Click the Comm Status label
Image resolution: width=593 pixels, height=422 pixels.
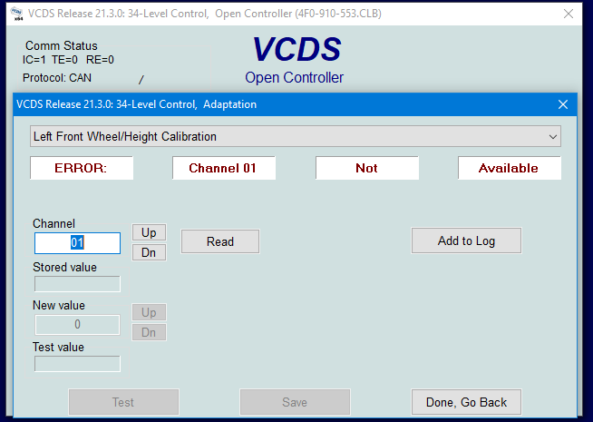coord(62,45)
